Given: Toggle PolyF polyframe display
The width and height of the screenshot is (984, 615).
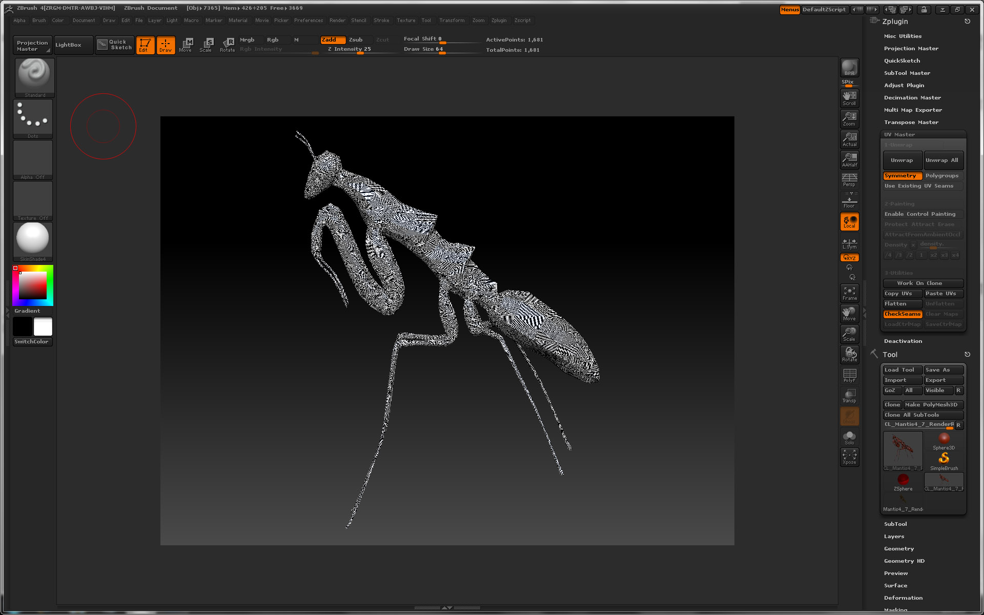Looking at the screenshot, I should click(x=849, y=375).
